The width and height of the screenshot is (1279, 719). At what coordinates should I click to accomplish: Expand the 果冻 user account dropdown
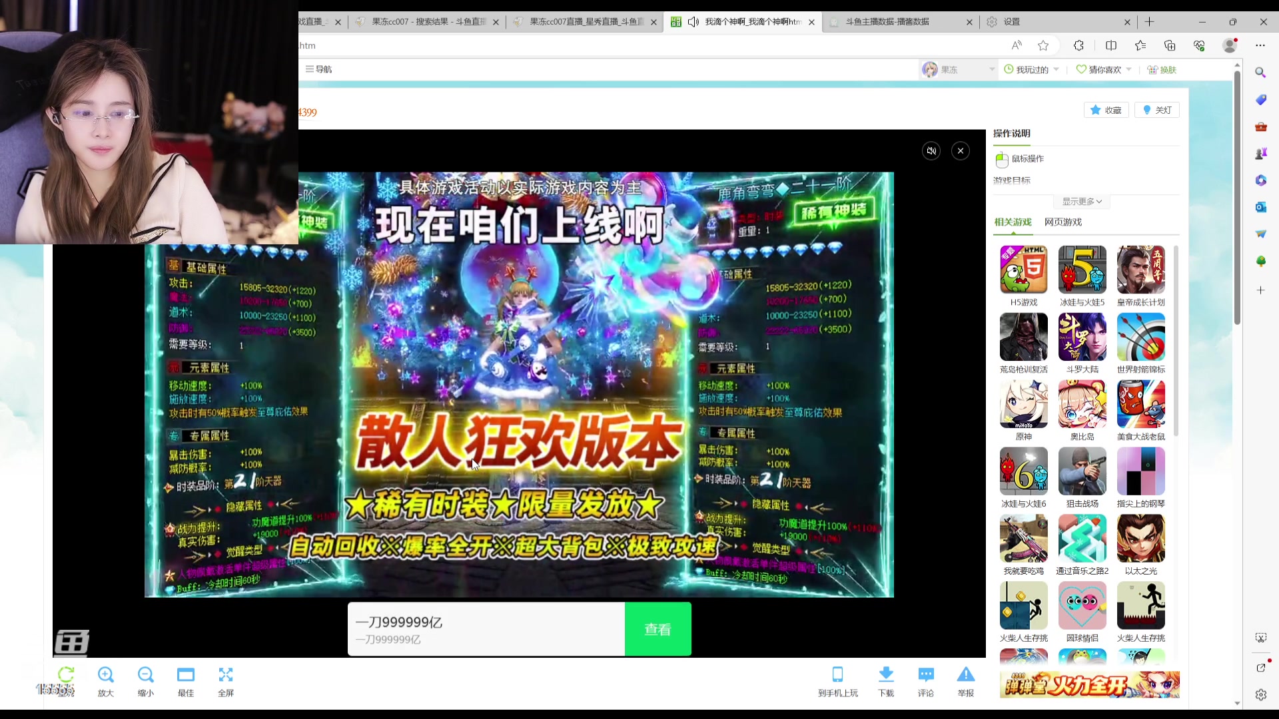(959, 69)
